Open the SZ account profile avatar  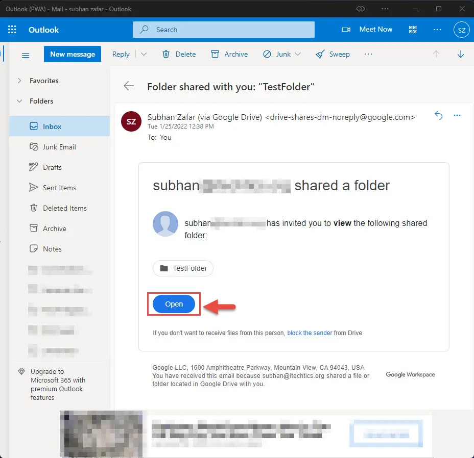[461, 30]
